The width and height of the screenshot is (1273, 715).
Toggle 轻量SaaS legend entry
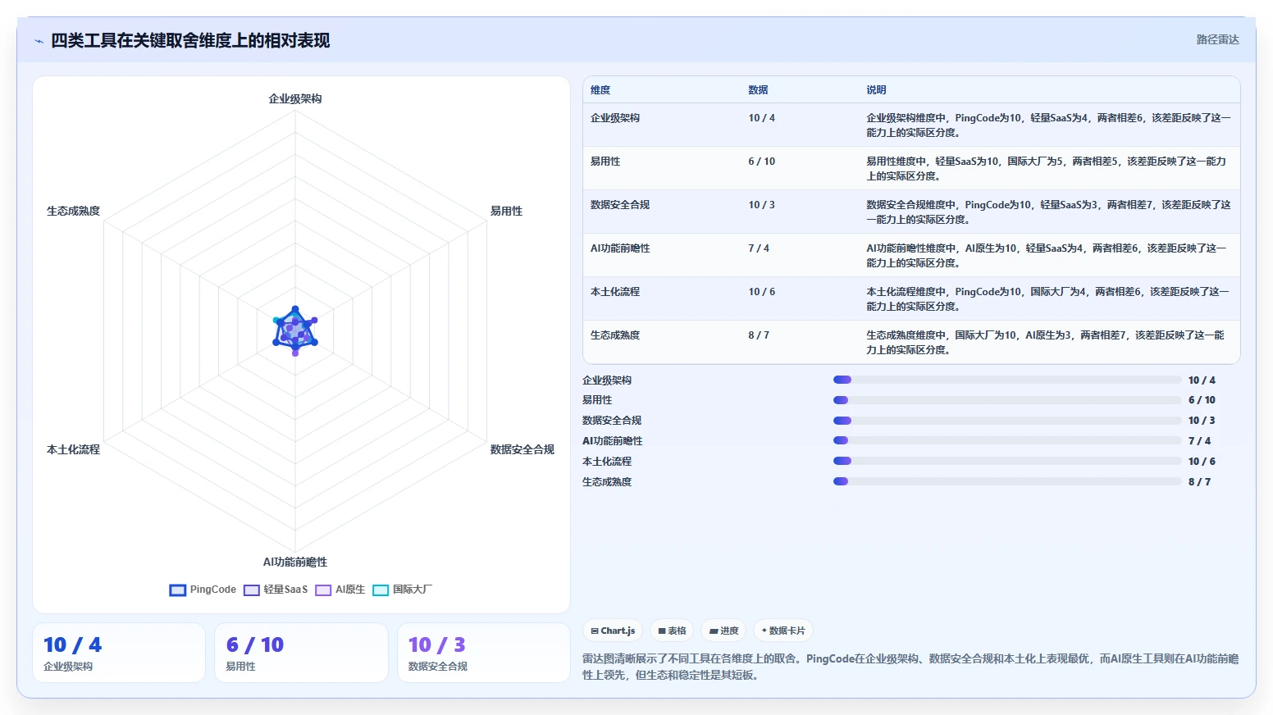(x=276, y=590)
